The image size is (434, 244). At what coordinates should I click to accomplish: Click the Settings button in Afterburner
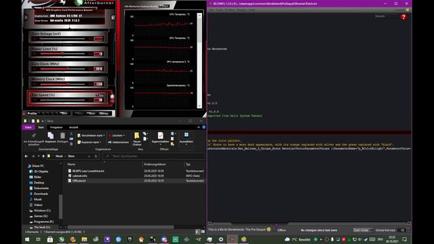pos(104,113)
